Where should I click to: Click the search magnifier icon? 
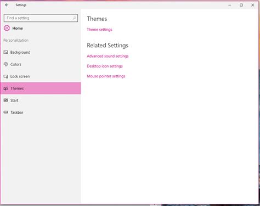74,18
